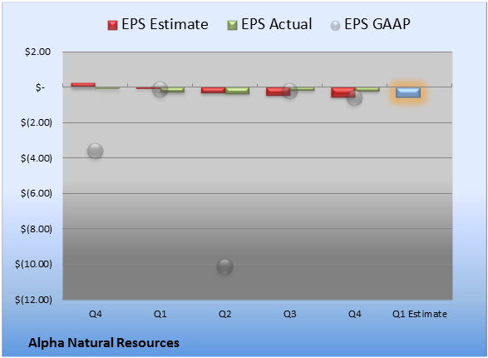Click the Q2 GAAP sphere near $(10.00)
This screenshot has width=488, height=358.
224,266
